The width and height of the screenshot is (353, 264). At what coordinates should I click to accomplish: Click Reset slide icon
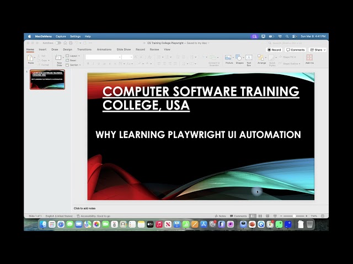coord(67,61)
